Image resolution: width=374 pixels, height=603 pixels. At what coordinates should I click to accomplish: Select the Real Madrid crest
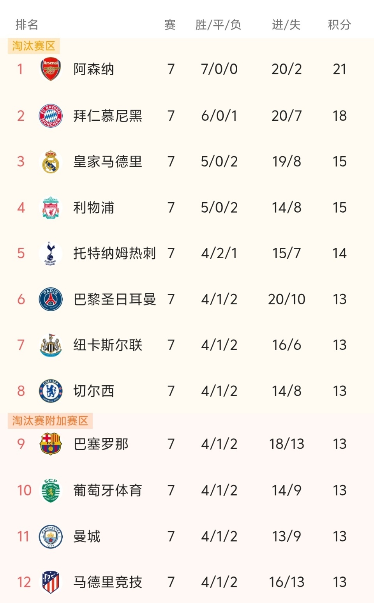[x=51, y=162]
